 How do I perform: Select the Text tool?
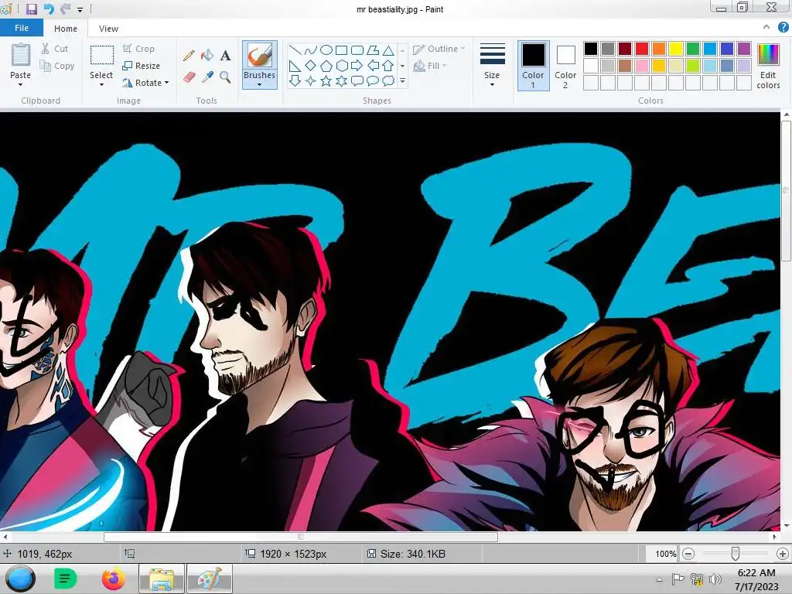point(225,55)
